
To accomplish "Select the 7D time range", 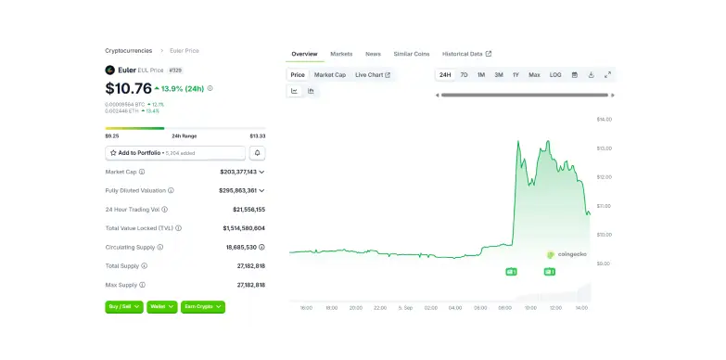I will click(464, 74).
